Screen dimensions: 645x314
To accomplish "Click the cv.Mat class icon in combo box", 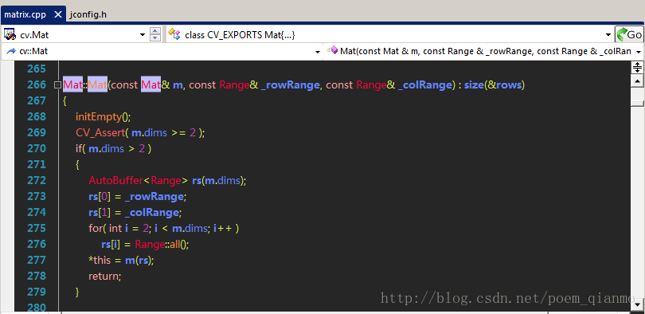I will pos(10,34).
